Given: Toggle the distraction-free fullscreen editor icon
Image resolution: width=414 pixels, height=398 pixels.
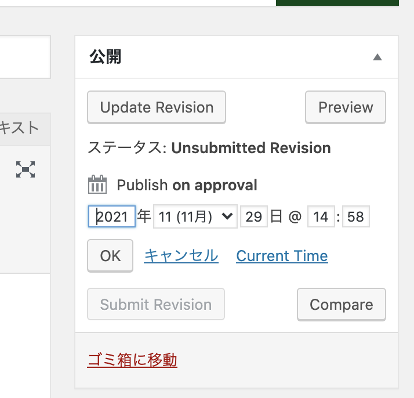Looking at the screenshot, I should pos(26,169).
